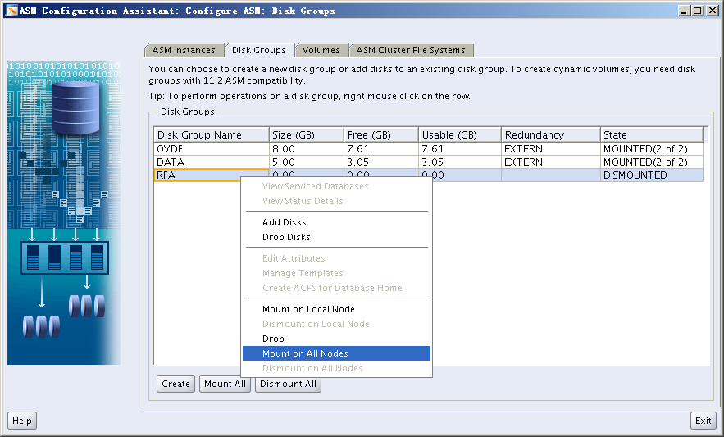Switch to the ASM Instances tab
The height and width of the screenshot is (437, 724).
click(184, 50)
